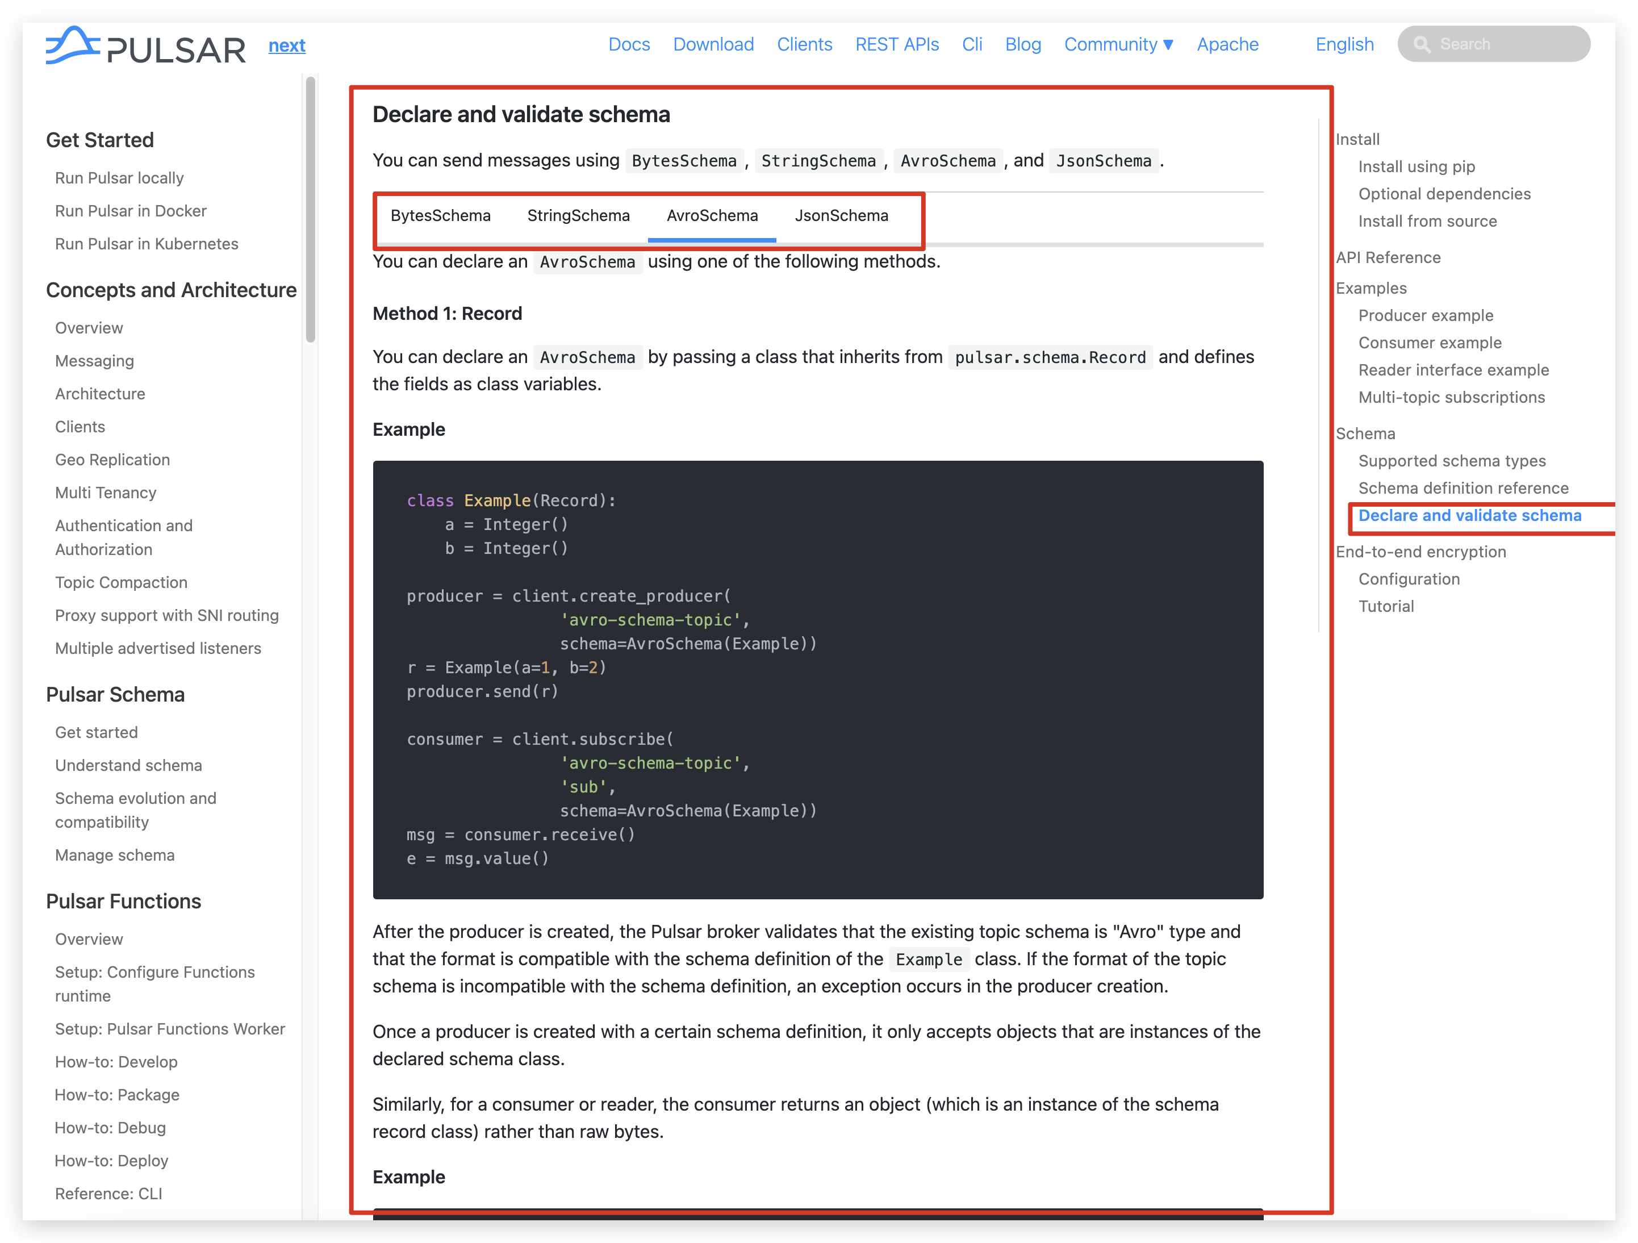Open the English language selector
1638x1243 pixels.
[x=1344, y=44]
